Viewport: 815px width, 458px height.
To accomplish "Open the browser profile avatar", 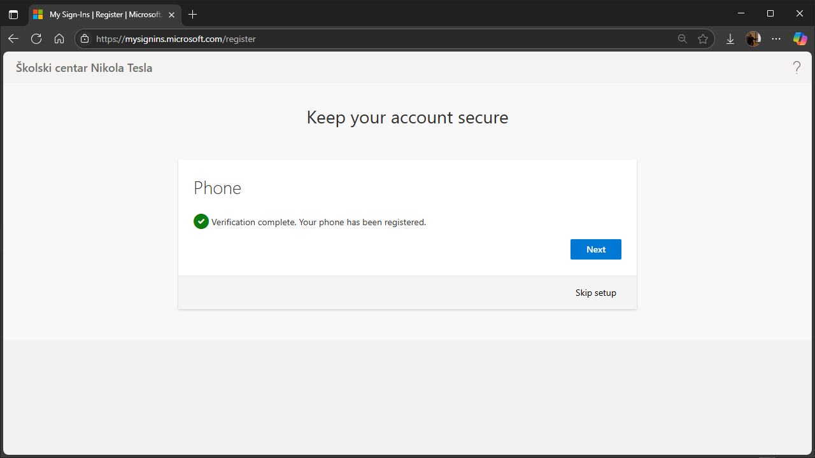I will click(x=753, y=39).
